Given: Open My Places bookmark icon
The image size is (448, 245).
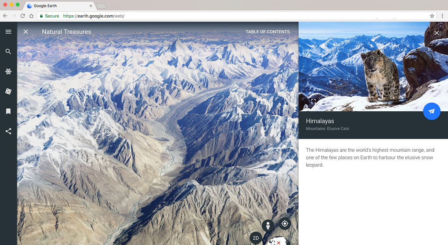Looking at the screenshot, I should coord(8,111).
